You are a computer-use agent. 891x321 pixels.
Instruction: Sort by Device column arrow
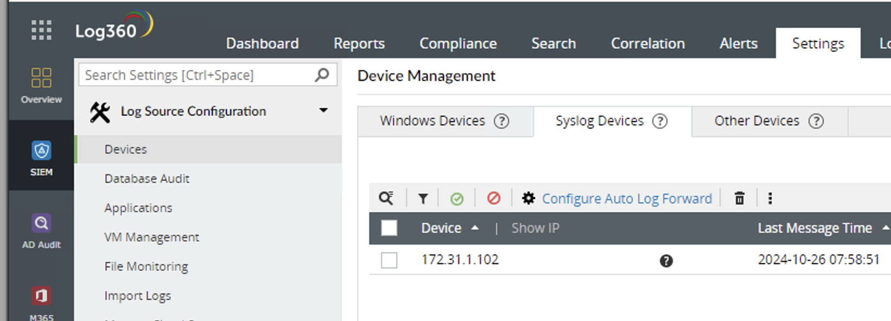(475, 228)
